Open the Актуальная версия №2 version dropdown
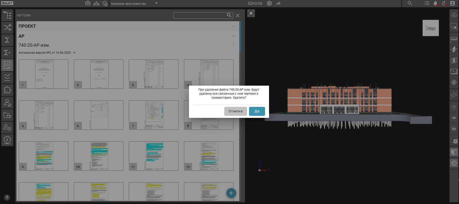 [x=74, y=53]
